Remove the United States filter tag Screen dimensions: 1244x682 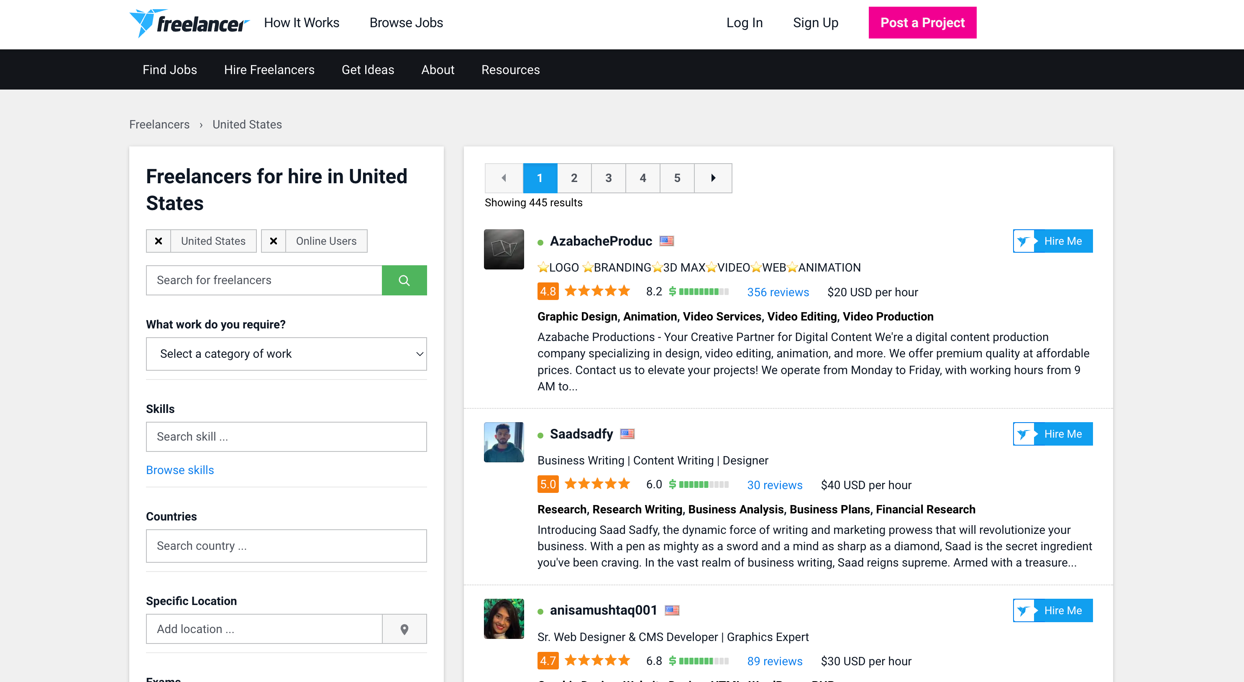[x=159, y=241]
